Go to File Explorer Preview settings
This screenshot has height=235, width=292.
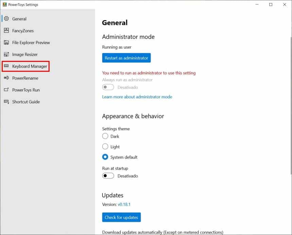[x=31, y=43]
